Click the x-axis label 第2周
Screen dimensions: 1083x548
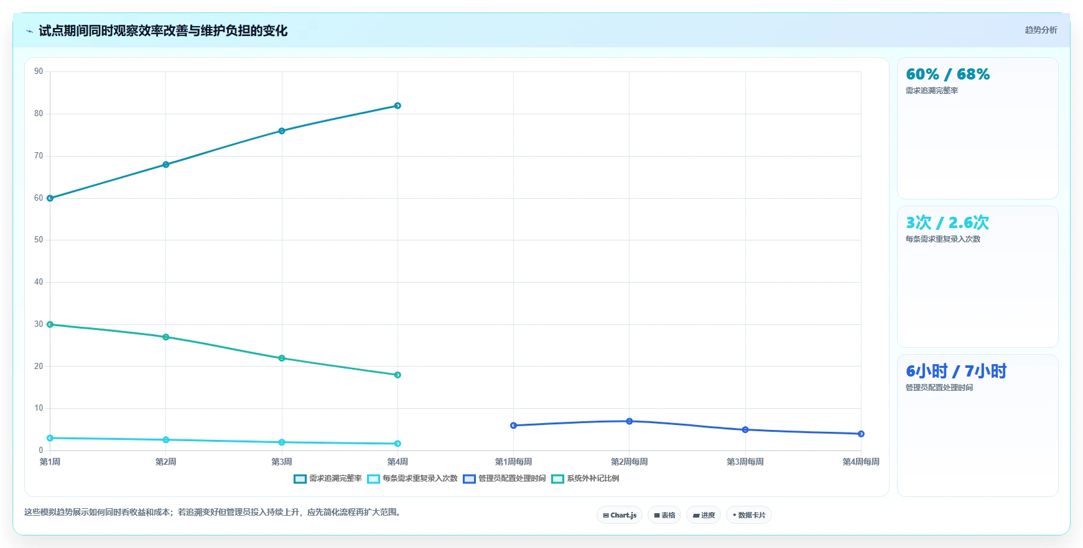pyautogui.click(x=166, y=462)
